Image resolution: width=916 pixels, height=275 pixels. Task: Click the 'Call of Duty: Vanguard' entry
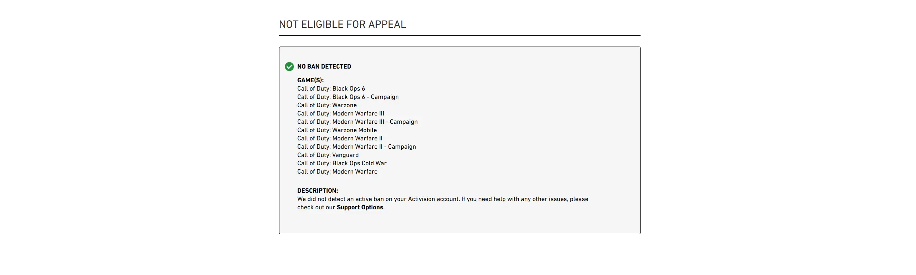328,155
